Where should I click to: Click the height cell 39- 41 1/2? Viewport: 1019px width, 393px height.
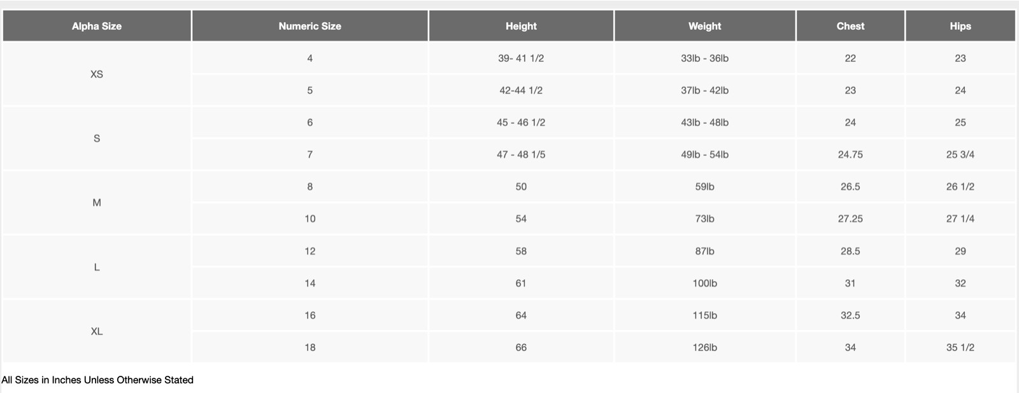coord(521,59)
